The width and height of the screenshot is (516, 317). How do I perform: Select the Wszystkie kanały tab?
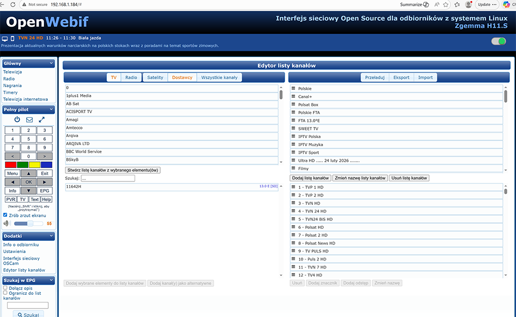pyautogui.click(x=219, y=78)
